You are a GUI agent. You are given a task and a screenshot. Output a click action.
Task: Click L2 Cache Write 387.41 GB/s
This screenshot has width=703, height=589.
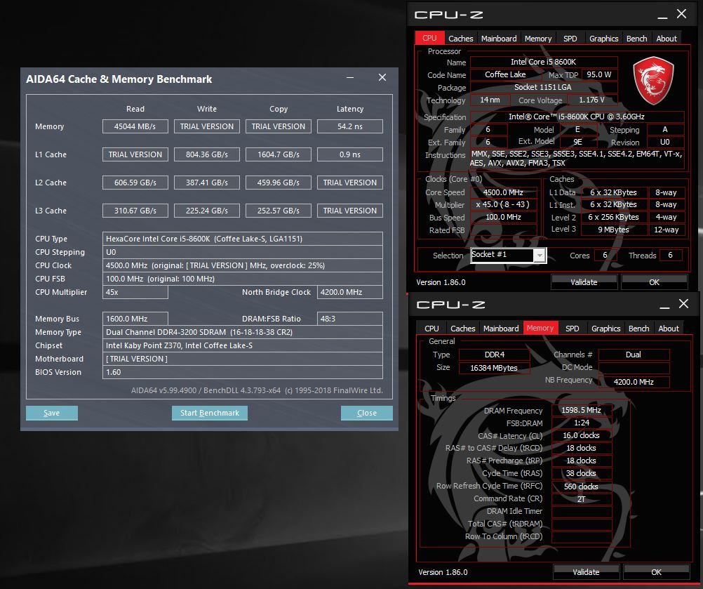click(x=207, y=183)
